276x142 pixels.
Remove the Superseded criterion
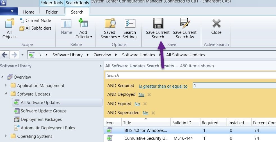click(153, 113)
